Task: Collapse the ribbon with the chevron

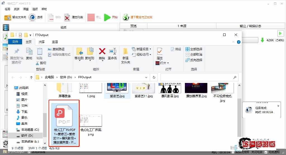Action: [x=233, y=42]
